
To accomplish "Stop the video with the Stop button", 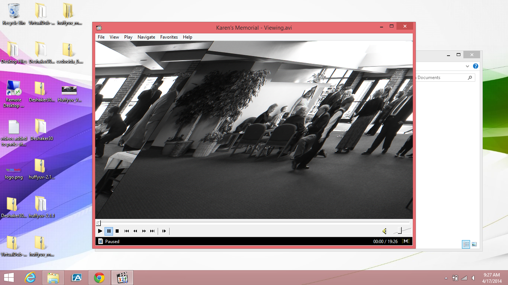I will (117, 231).
